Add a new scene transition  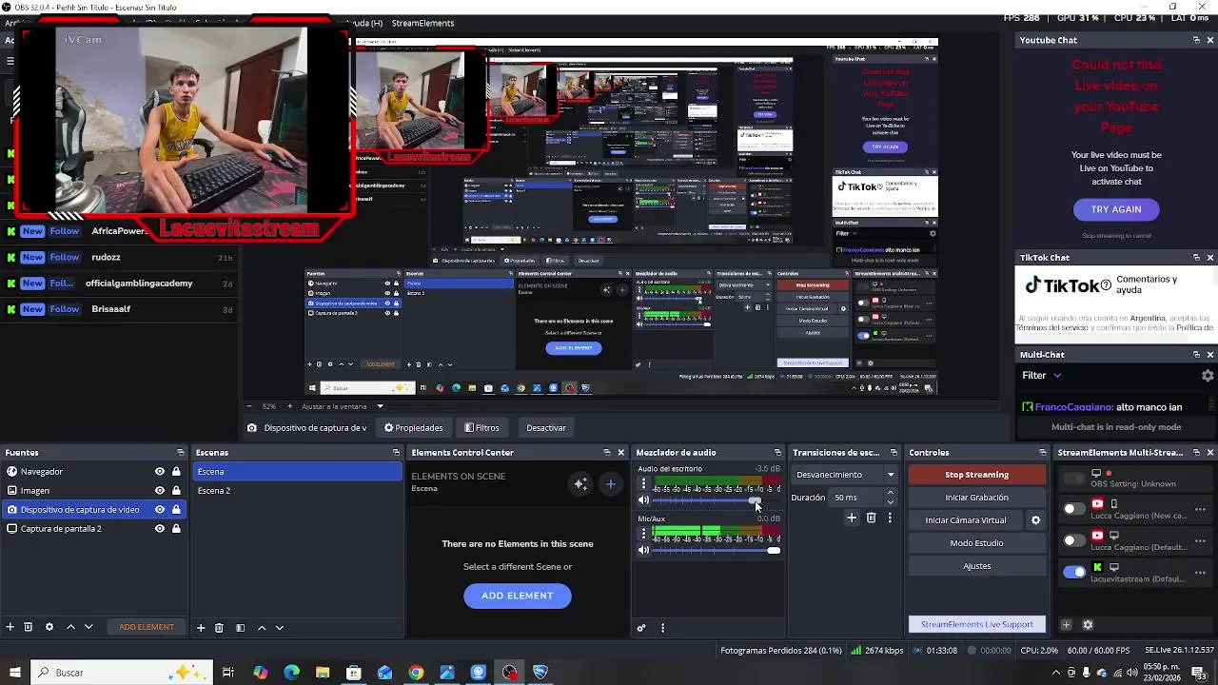pyautogui.click(x=852, y=518)
